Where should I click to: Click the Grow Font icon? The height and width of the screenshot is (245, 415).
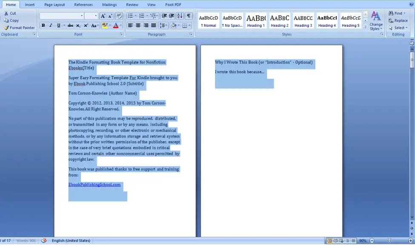tap(103, 16)
